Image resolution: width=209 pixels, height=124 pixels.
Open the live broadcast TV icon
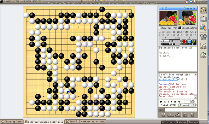[203, 19]
